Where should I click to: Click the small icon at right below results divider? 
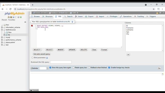point(163,74)
